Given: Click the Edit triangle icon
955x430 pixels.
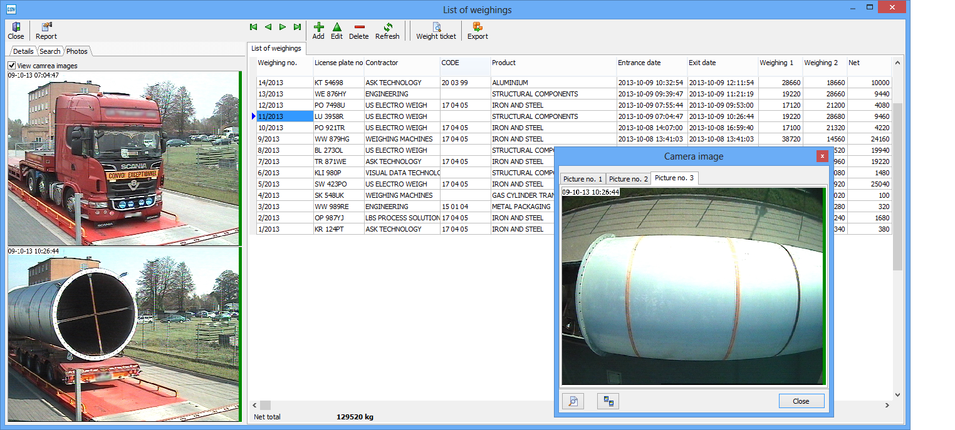Looking at the screenshot, I should click(337, 30).
